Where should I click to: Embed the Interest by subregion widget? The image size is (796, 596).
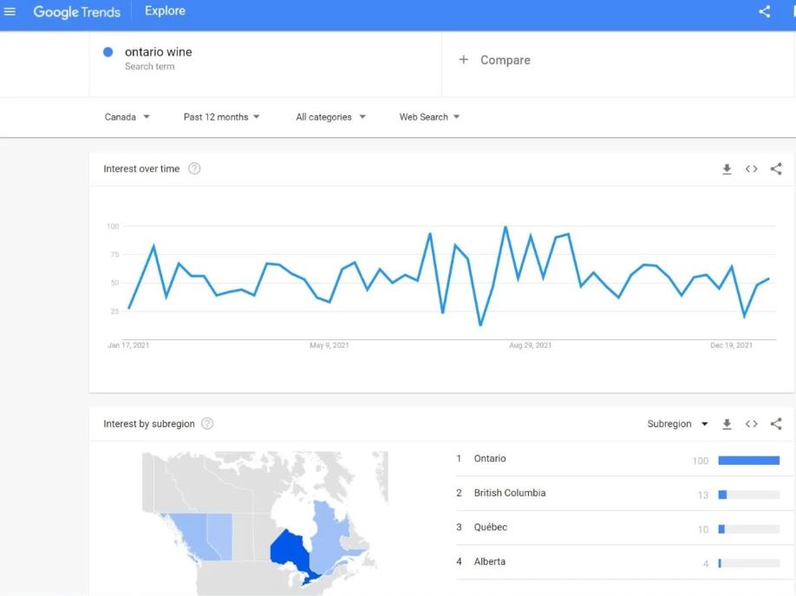[x=751, y=424]
